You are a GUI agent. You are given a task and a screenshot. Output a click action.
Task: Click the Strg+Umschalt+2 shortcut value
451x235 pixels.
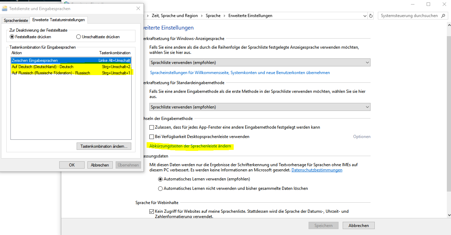pos(116,67)
